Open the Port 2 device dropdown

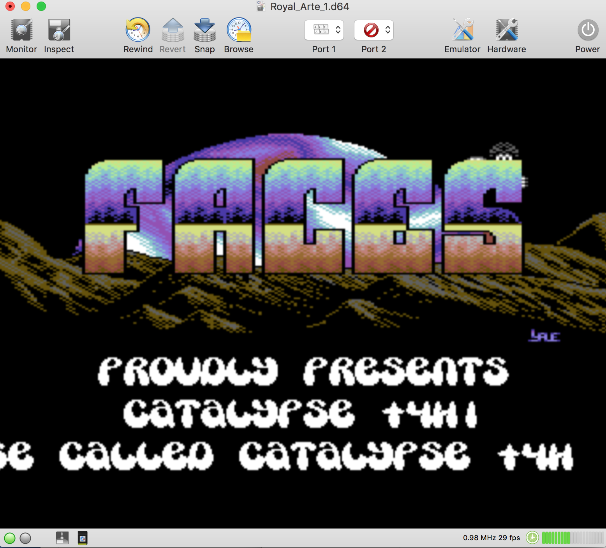point(374,30)
